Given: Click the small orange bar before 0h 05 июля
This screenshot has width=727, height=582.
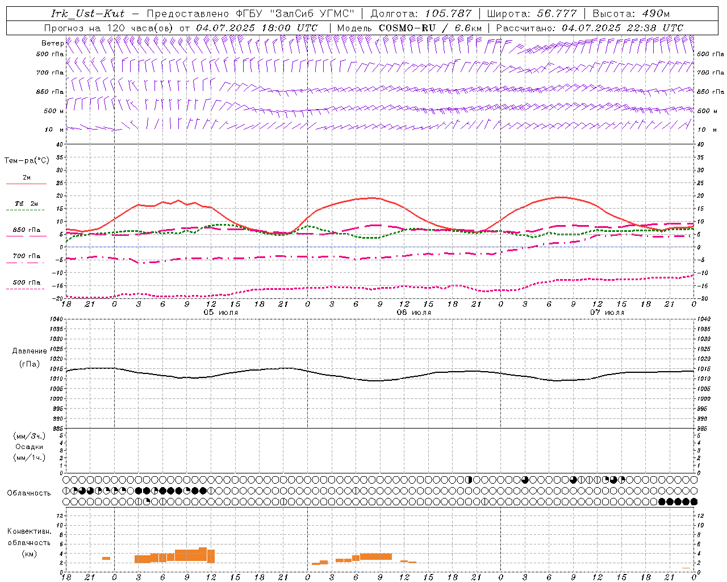Looking at the screenshot, I should [106, 558].
